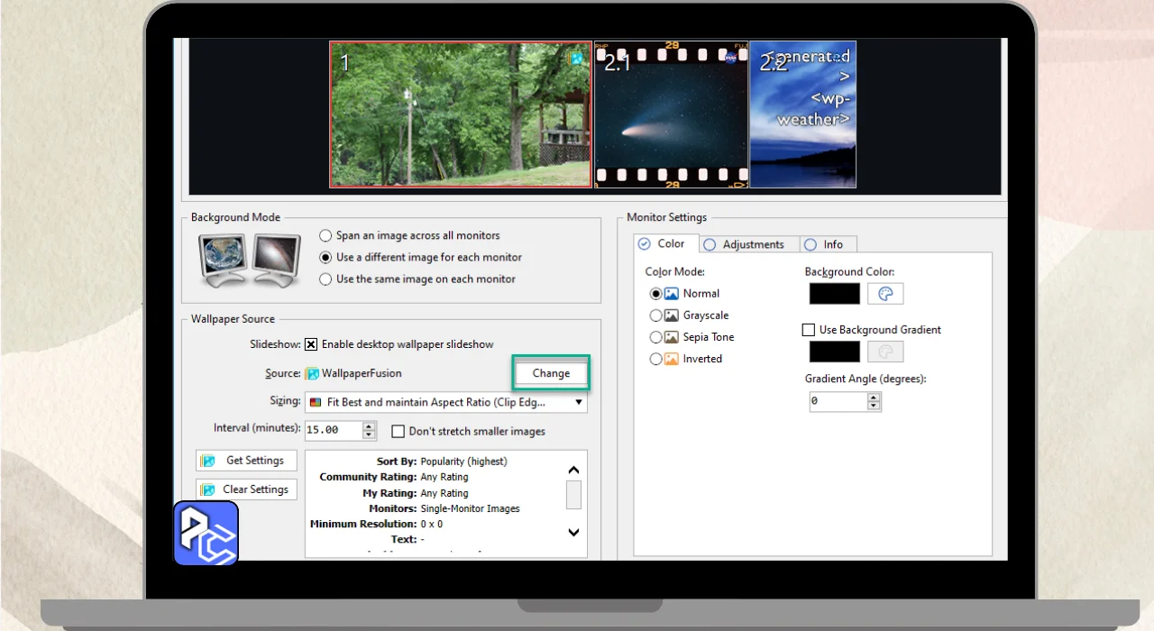Click the dual monitors Background Mode icon
The image size is (1154, 631).
coord(250,259)
